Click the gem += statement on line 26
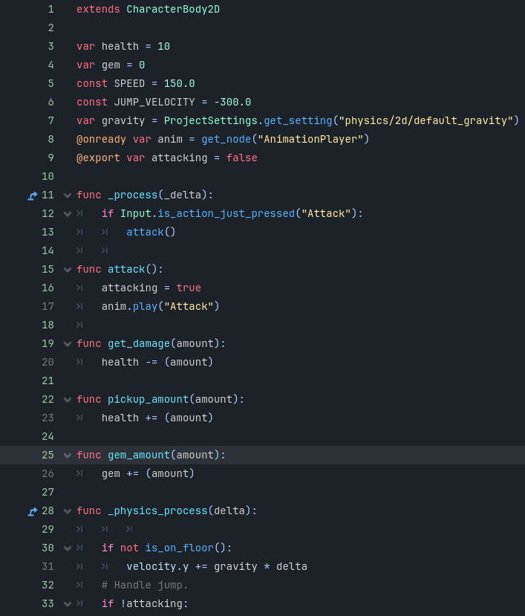The height and width of the screenshot is (616, 525). [148, 474]
